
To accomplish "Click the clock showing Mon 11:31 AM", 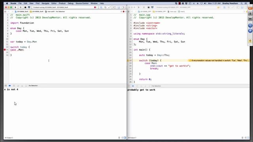I will (x=214, y=4).
